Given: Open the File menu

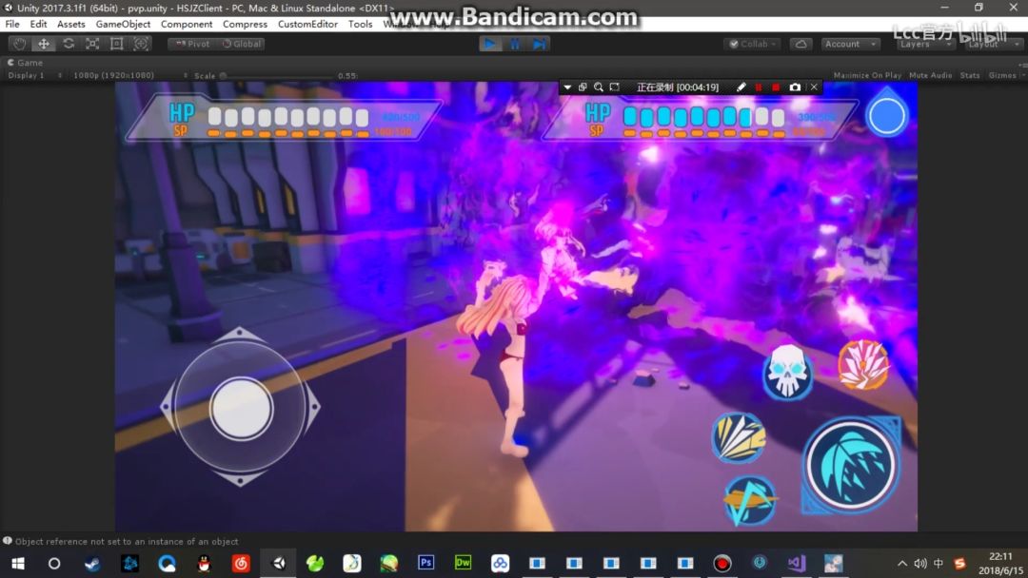Looking at the screenshot, I should click(12, 24).
